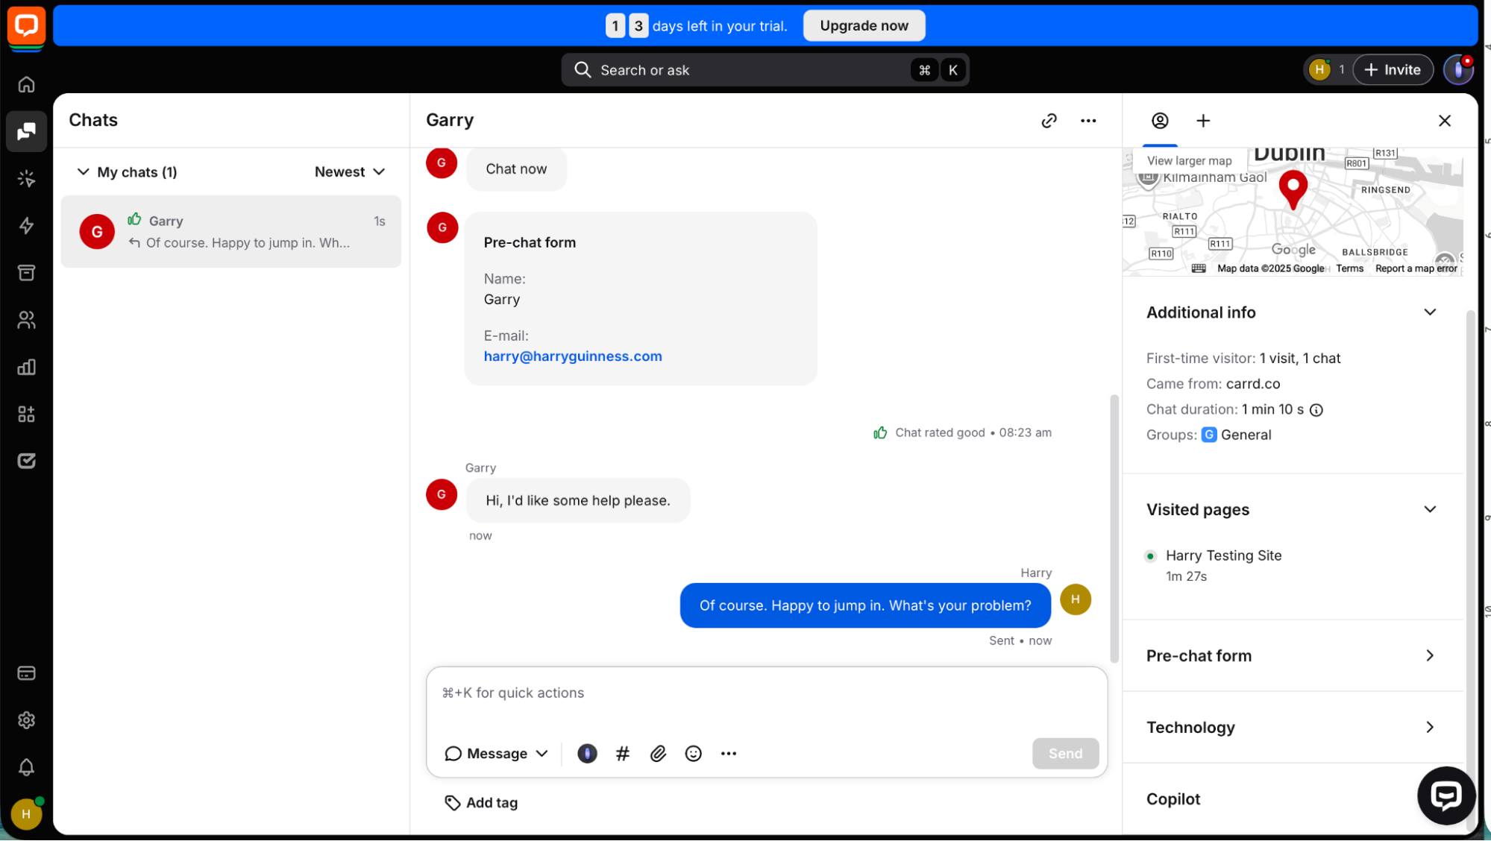1491x841 pixels.
Task: Switch to the visitor details person tab
Action: click(x=1159, y=120)
